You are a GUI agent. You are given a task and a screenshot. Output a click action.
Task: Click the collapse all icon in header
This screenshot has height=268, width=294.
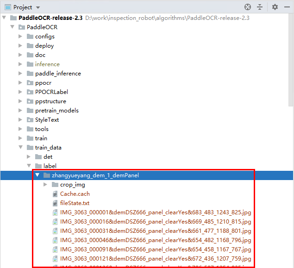click(x=260, y=7)
